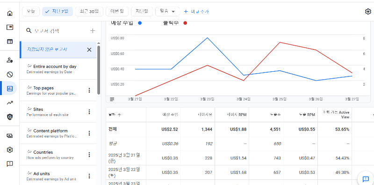Open the Entire account by day report
374x185 pixels.
click(x=58, y=69)
